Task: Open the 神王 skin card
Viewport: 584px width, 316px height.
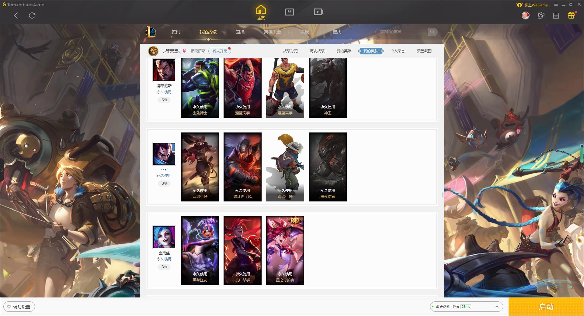Action: pos(328,88)
